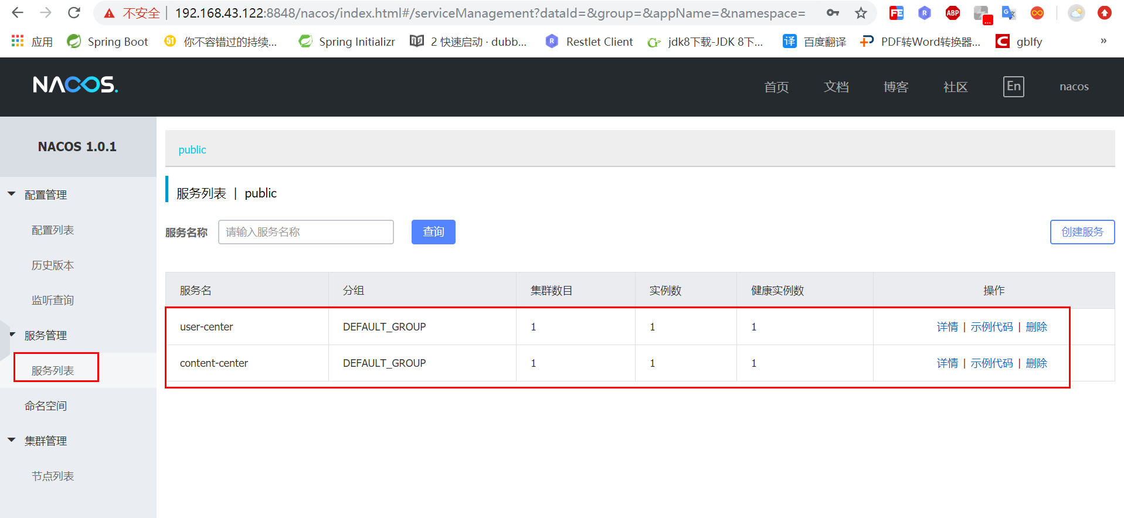
Task: Select 服务列表 in the sidebar
Action: (53, 370)
